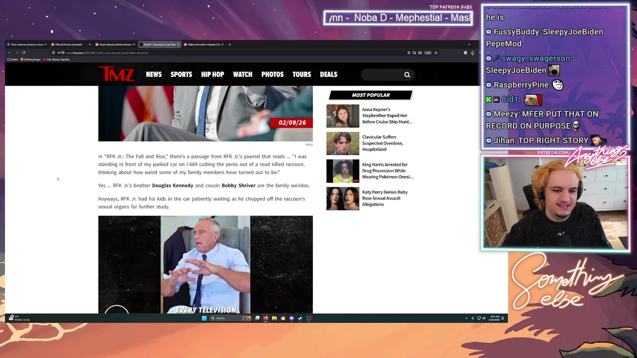Open the tab list dropdown chevron
The image size is (637, 358).
[x=469, y=44]
